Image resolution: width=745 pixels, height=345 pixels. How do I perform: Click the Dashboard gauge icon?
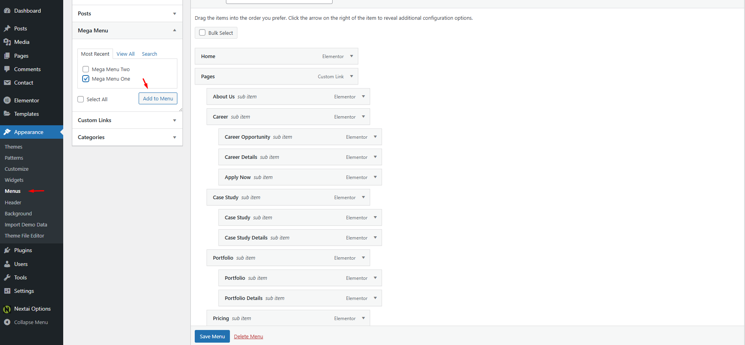pyautogui.click(x=7, y=11)
